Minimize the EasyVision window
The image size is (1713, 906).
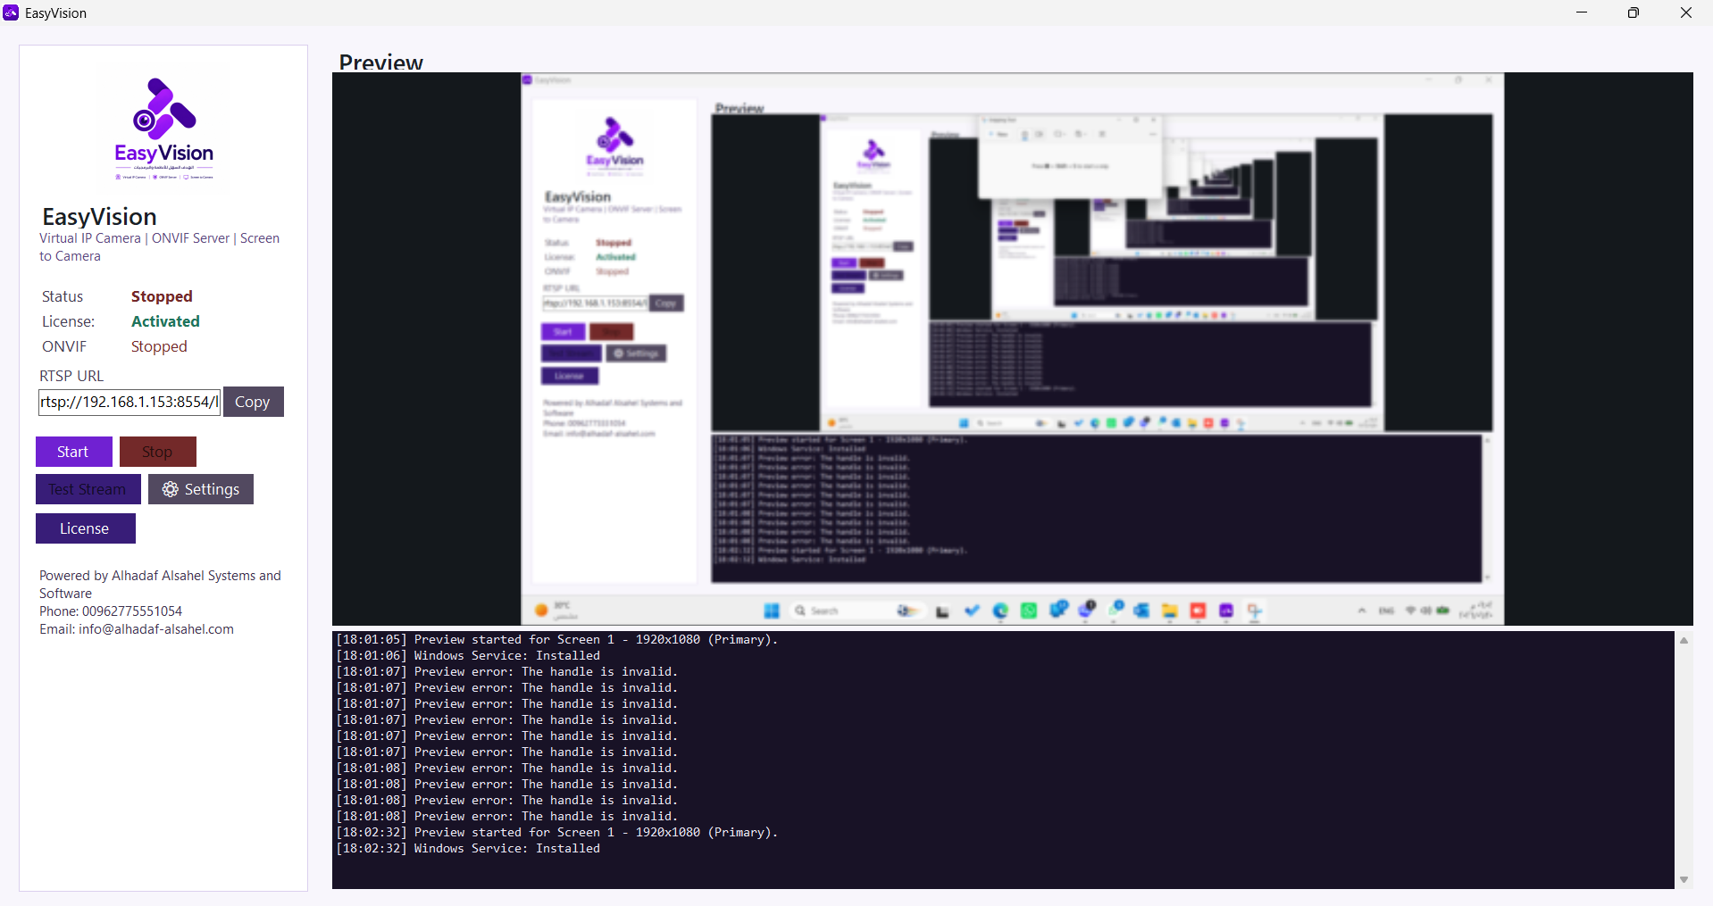tap(1582, 12)
